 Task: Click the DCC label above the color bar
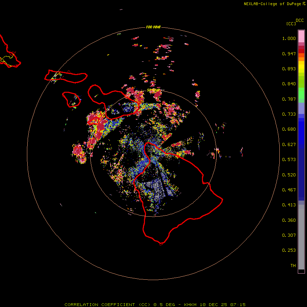click(299, 20)
